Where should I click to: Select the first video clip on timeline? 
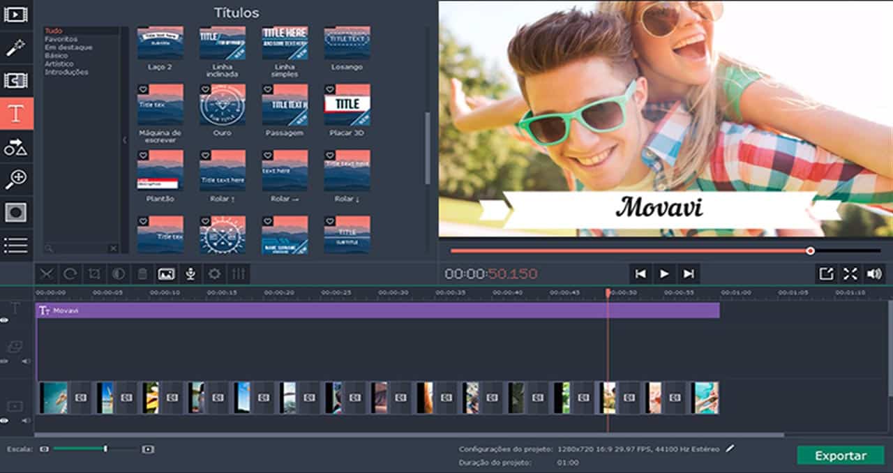click(54, 398)
